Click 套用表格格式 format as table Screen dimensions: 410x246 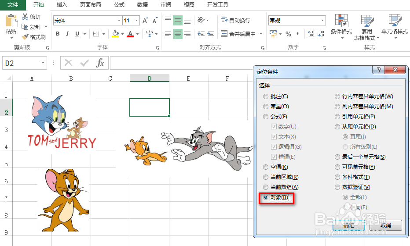point(366,27)
